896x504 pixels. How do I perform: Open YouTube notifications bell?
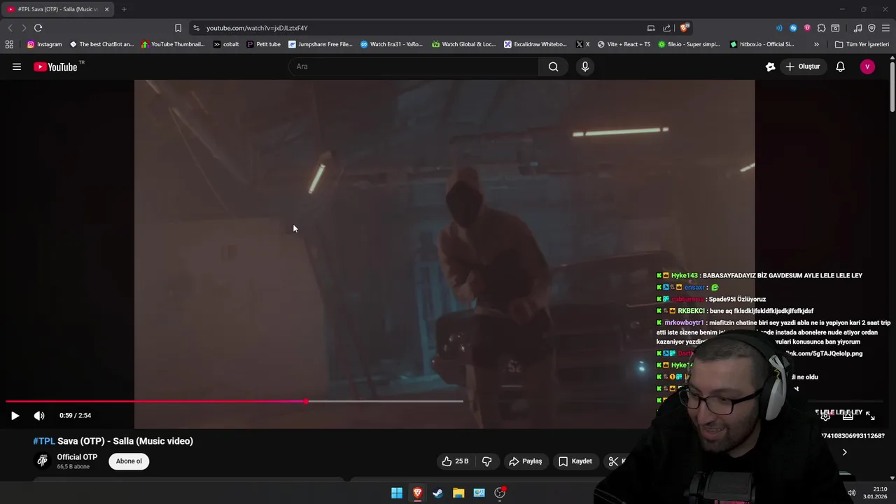click(x=840, y=66)
